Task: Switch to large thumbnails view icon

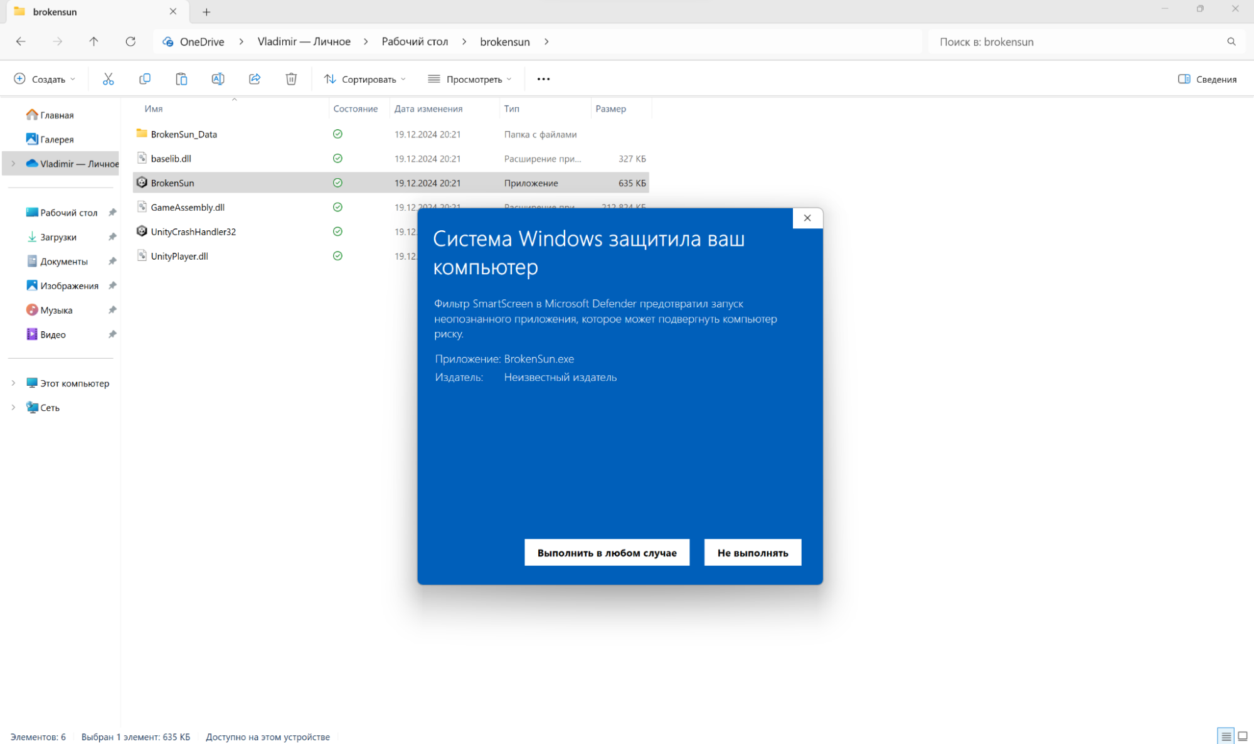Action: tap(1243, 736)
